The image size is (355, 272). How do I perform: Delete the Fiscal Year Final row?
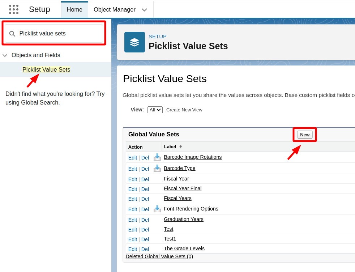pyautogui.click(x=145, y=189)
